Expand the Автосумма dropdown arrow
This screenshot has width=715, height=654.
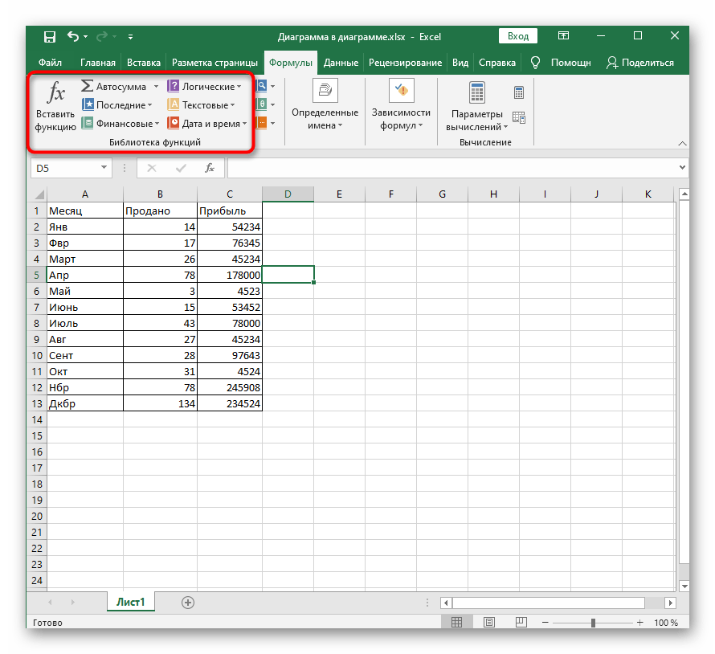(x=156, y=87)
